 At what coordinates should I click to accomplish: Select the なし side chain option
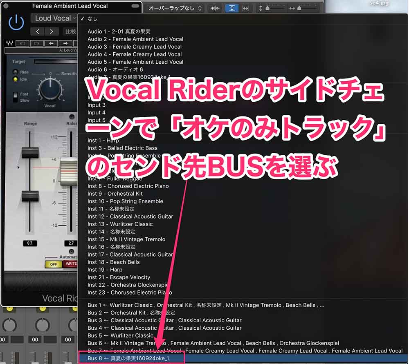point(243,19)
